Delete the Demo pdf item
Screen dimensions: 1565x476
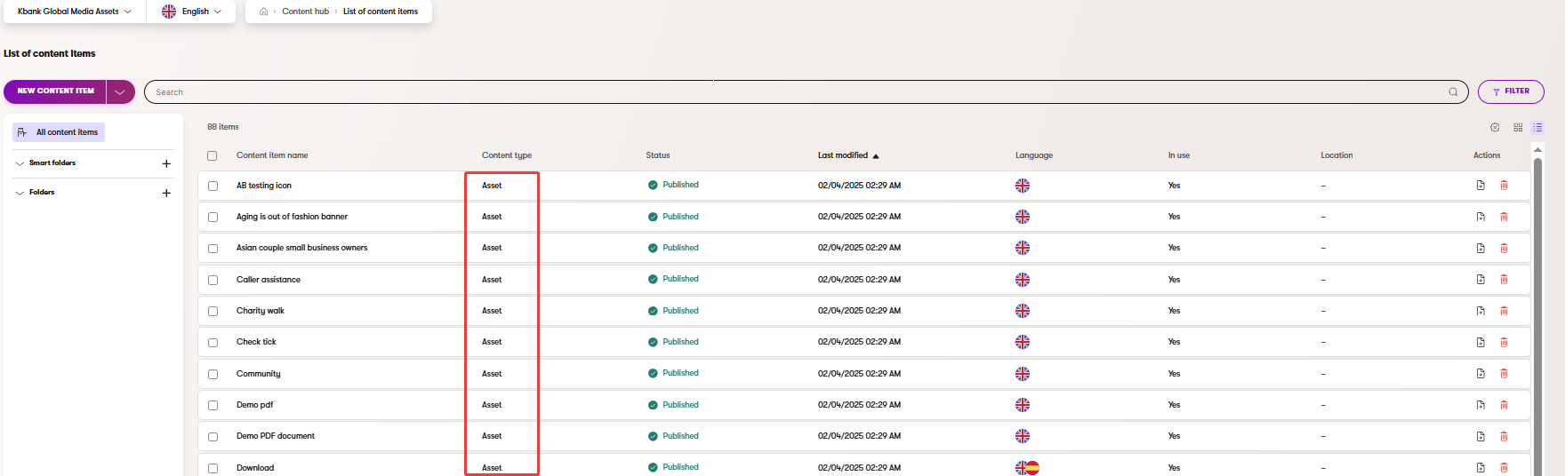point(1504,405)
